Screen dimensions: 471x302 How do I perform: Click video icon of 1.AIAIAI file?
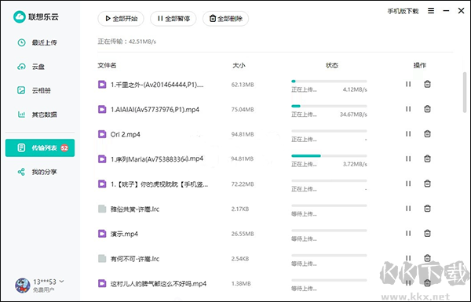coord(102,109)
